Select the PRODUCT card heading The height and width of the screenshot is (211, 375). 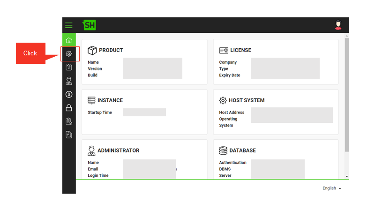(x=111, y=50)
